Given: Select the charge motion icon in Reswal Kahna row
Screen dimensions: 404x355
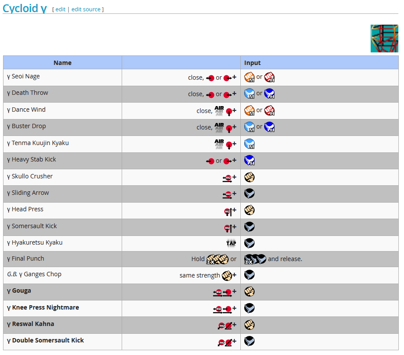Looking at the screenshot, I should click(x=225, y=326).
